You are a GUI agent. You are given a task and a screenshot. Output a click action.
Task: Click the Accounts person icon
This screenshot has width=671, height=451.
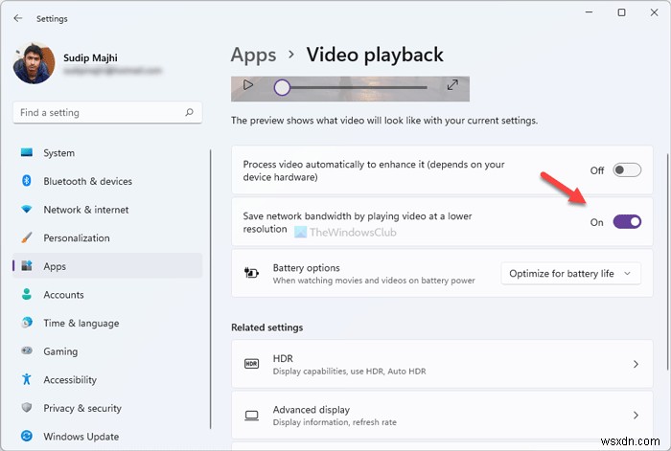tap(27, 294)
